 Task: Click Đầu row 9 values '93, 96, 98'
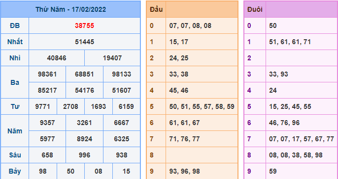point(184,171)
